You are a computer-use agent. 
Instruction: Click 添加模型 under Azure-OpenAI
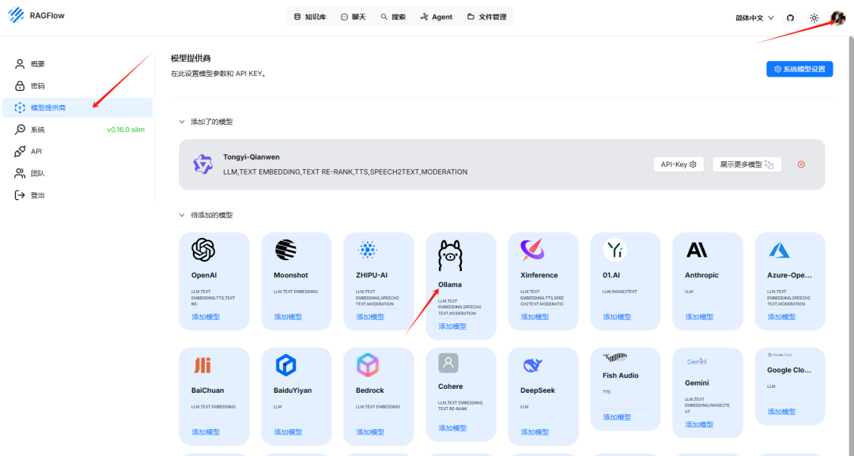pos(781,317)
